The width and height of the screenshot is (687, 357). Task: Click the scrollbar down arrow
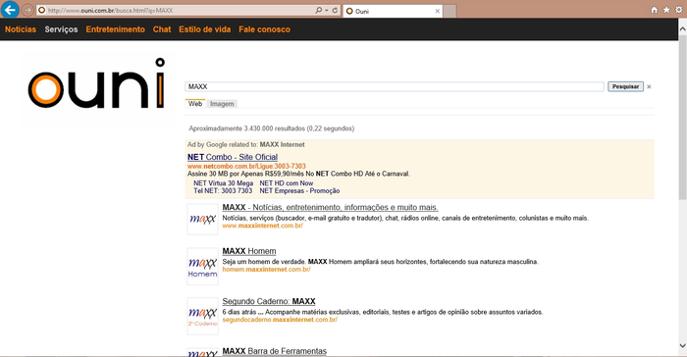(x=682, y=345)
